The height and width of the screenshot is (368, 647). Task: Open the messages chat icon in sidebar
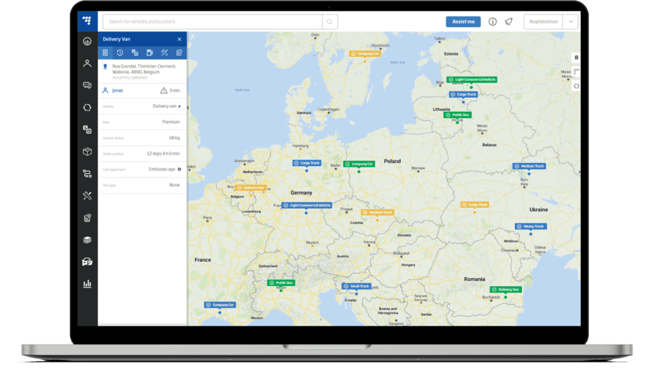tap(87, 85)
